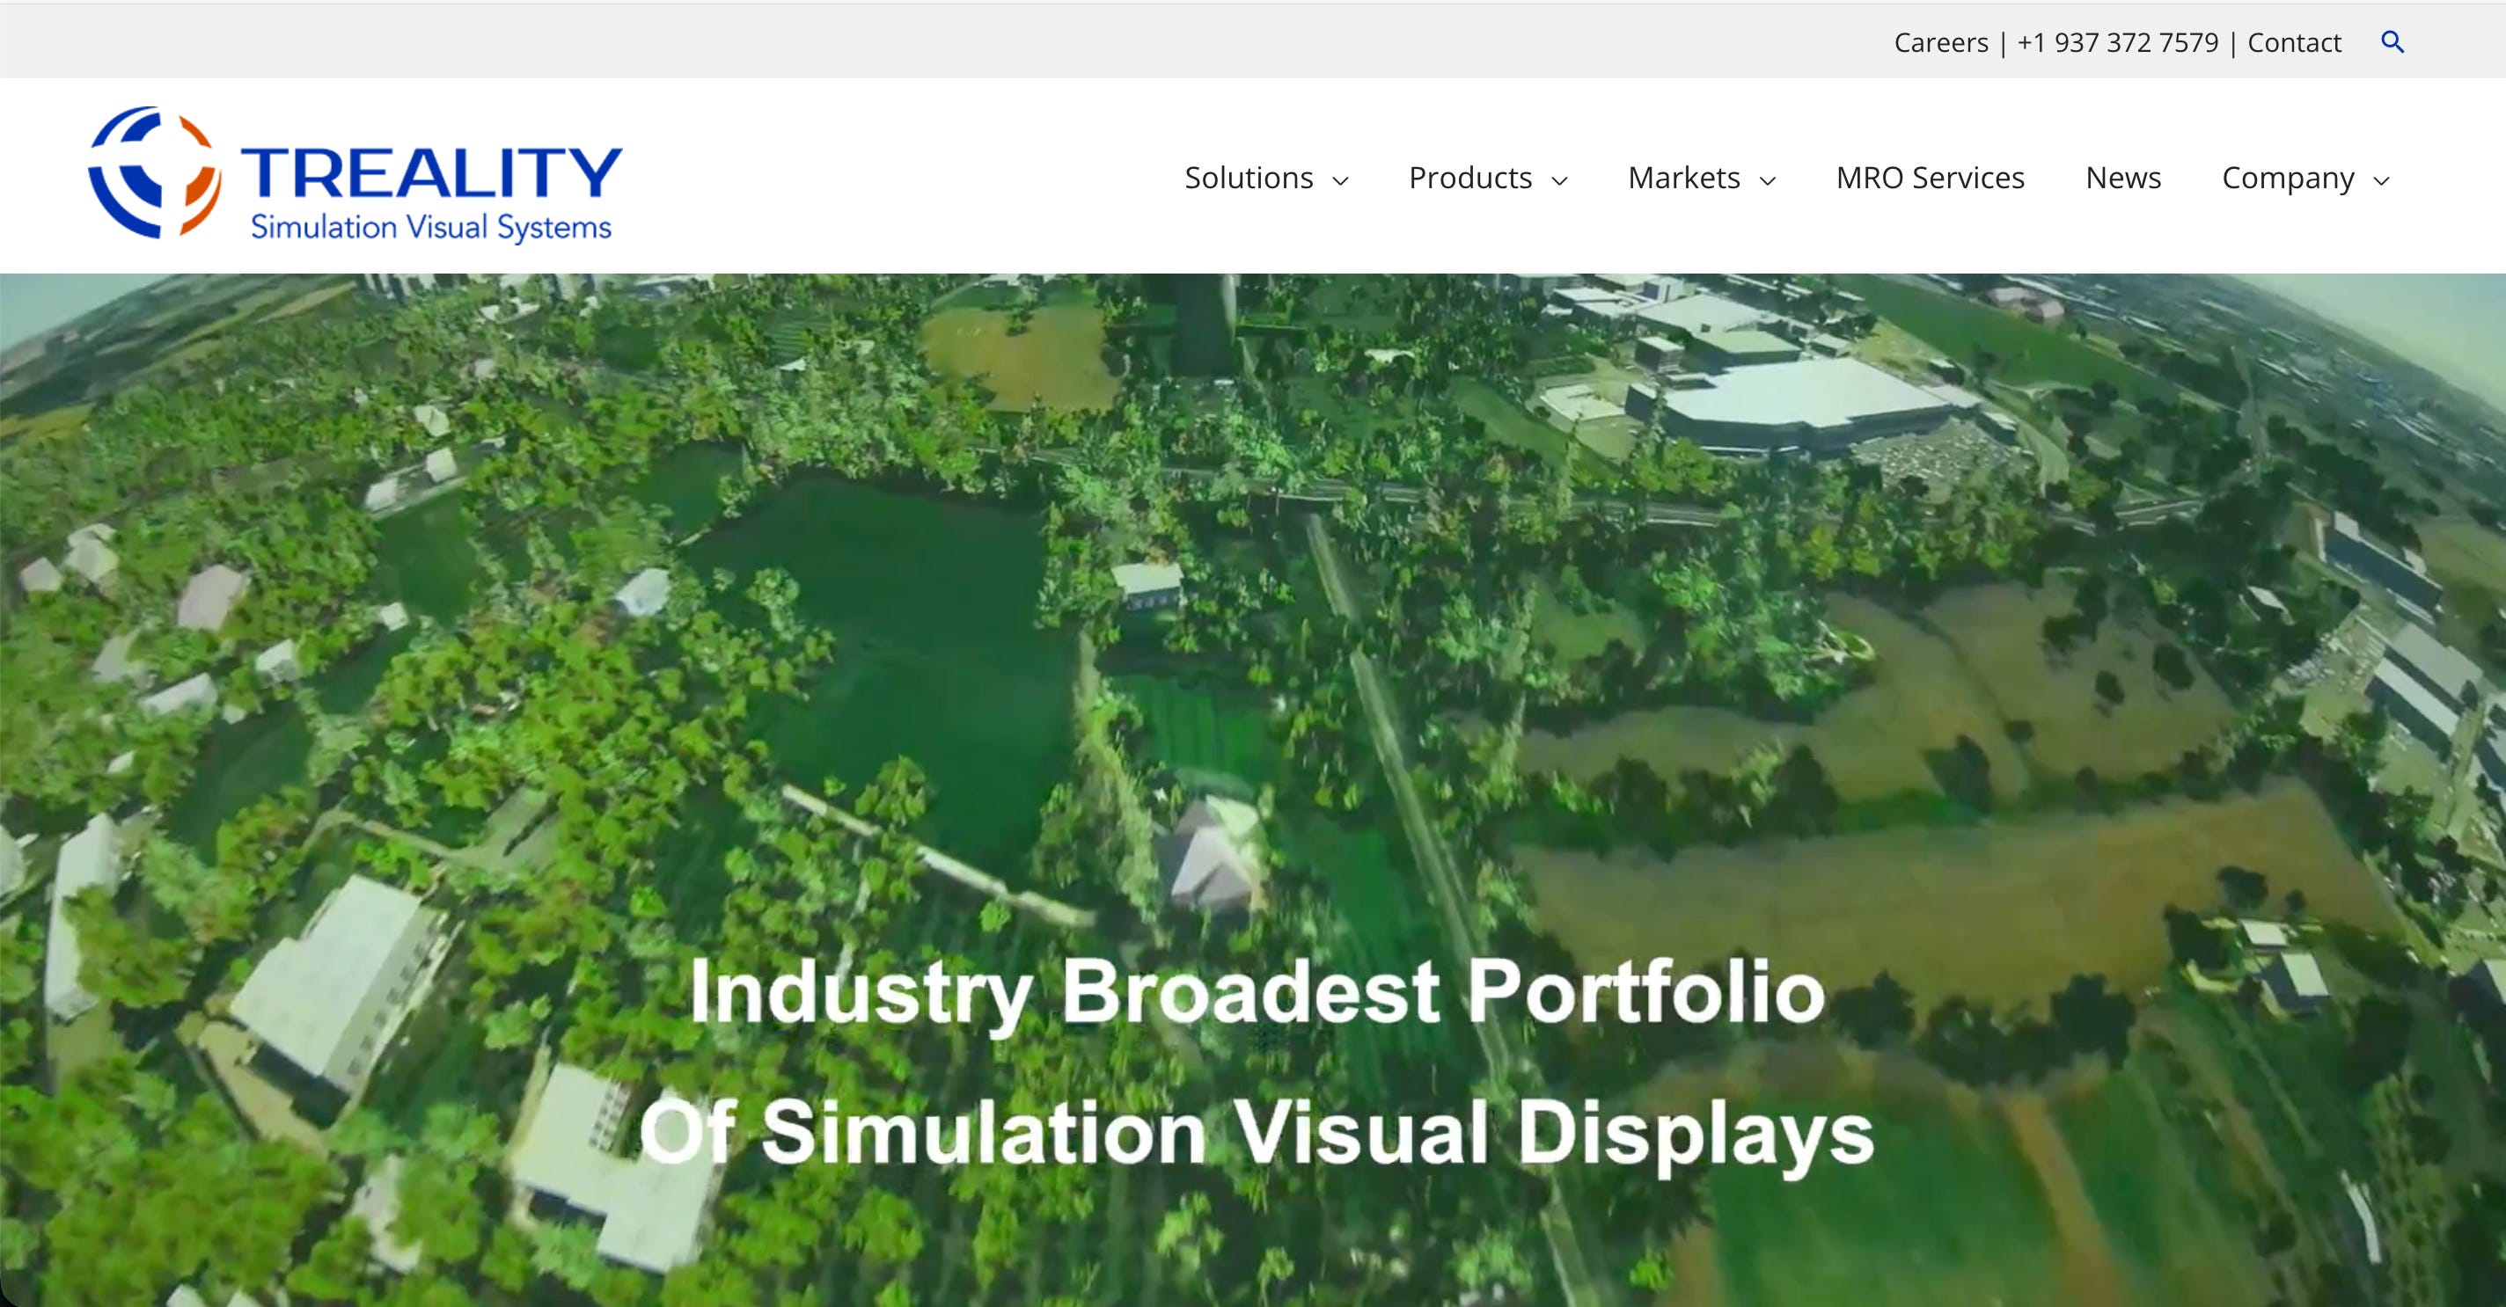2506x1307 pixels.
Task: Open the Solutions menu item
Action: (x=1248, y=178)
